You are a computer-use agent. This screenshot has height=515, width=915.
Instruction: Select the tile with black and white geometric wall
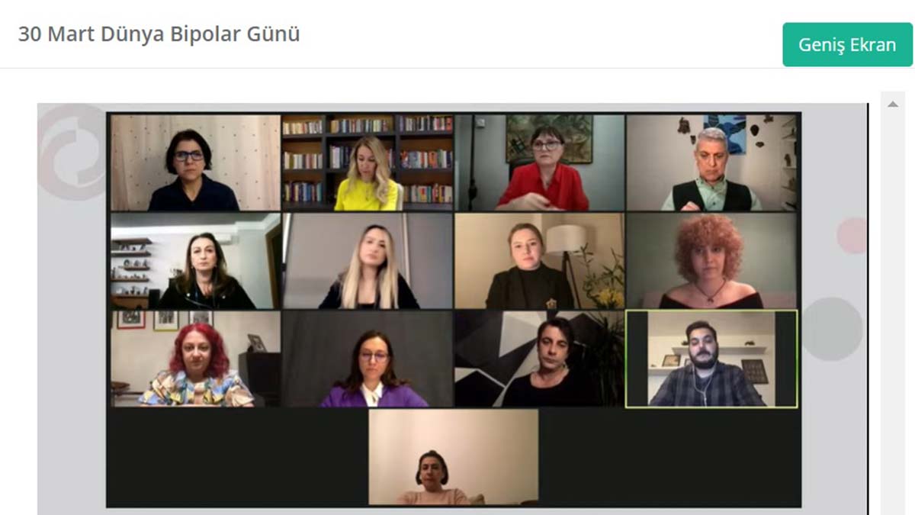pos(540,359)
